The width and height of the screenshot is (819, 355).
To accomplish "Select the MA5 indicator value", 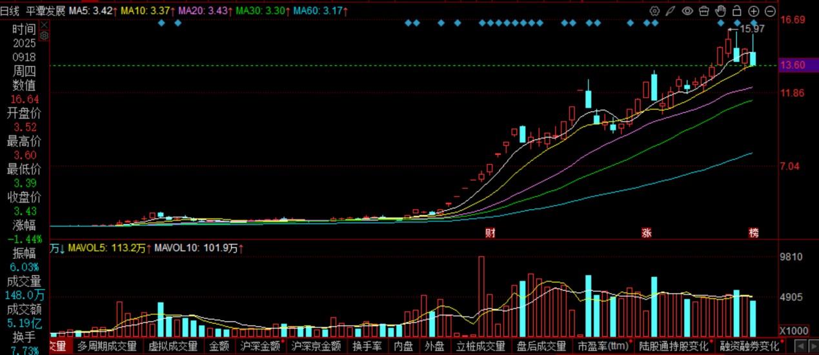I will coord(94,11).
